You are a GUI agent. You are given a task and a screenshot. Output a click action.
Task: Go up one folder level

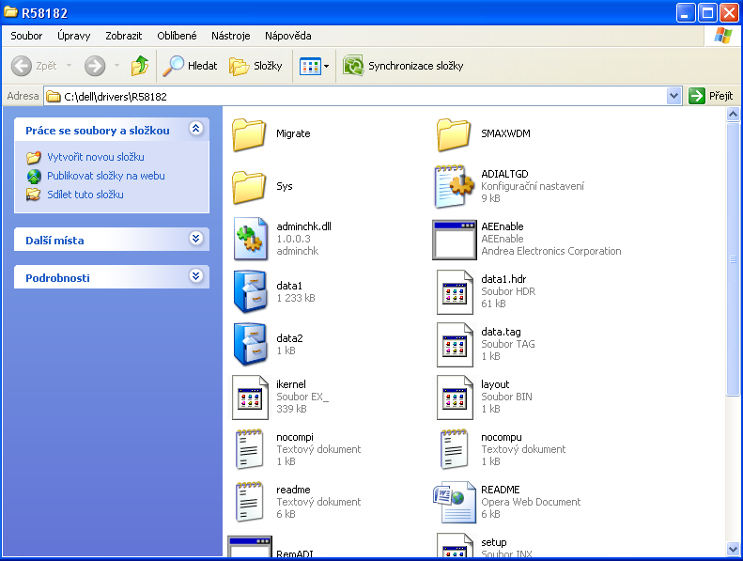[x=140, y=66]
